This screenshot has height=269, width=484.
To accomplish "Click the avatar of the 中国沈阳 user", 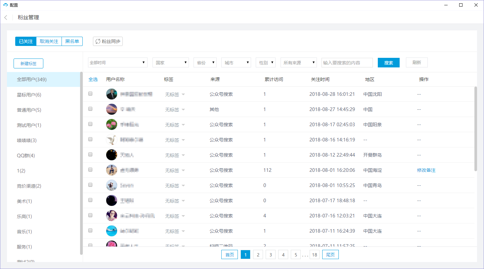I will pos(111,94).
